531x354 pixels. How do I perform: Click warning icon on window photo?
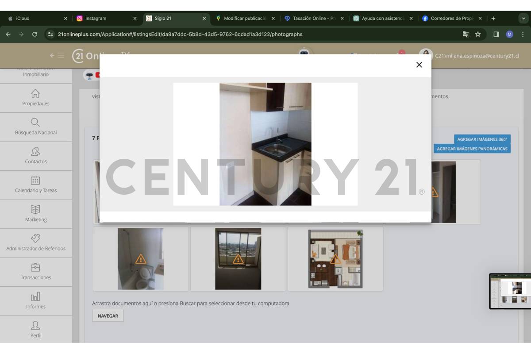coord(238,259)
